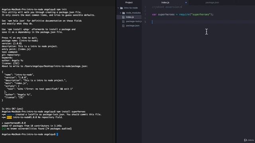The width and height of the screenshot is (255, 143).
Task: Click the //jshint esversion:6 comment
Action: (x=167, y=7)
